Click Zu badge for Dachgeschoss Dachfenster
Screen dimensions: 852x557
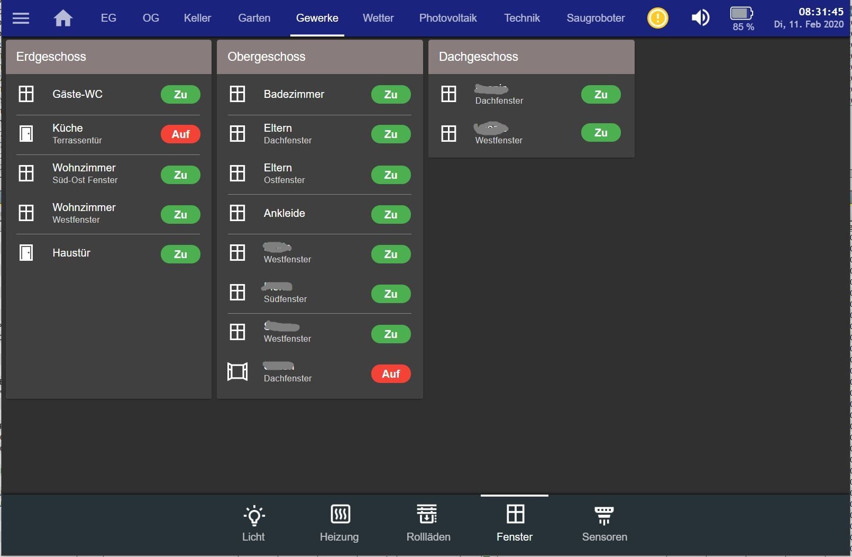pos(601,95)
